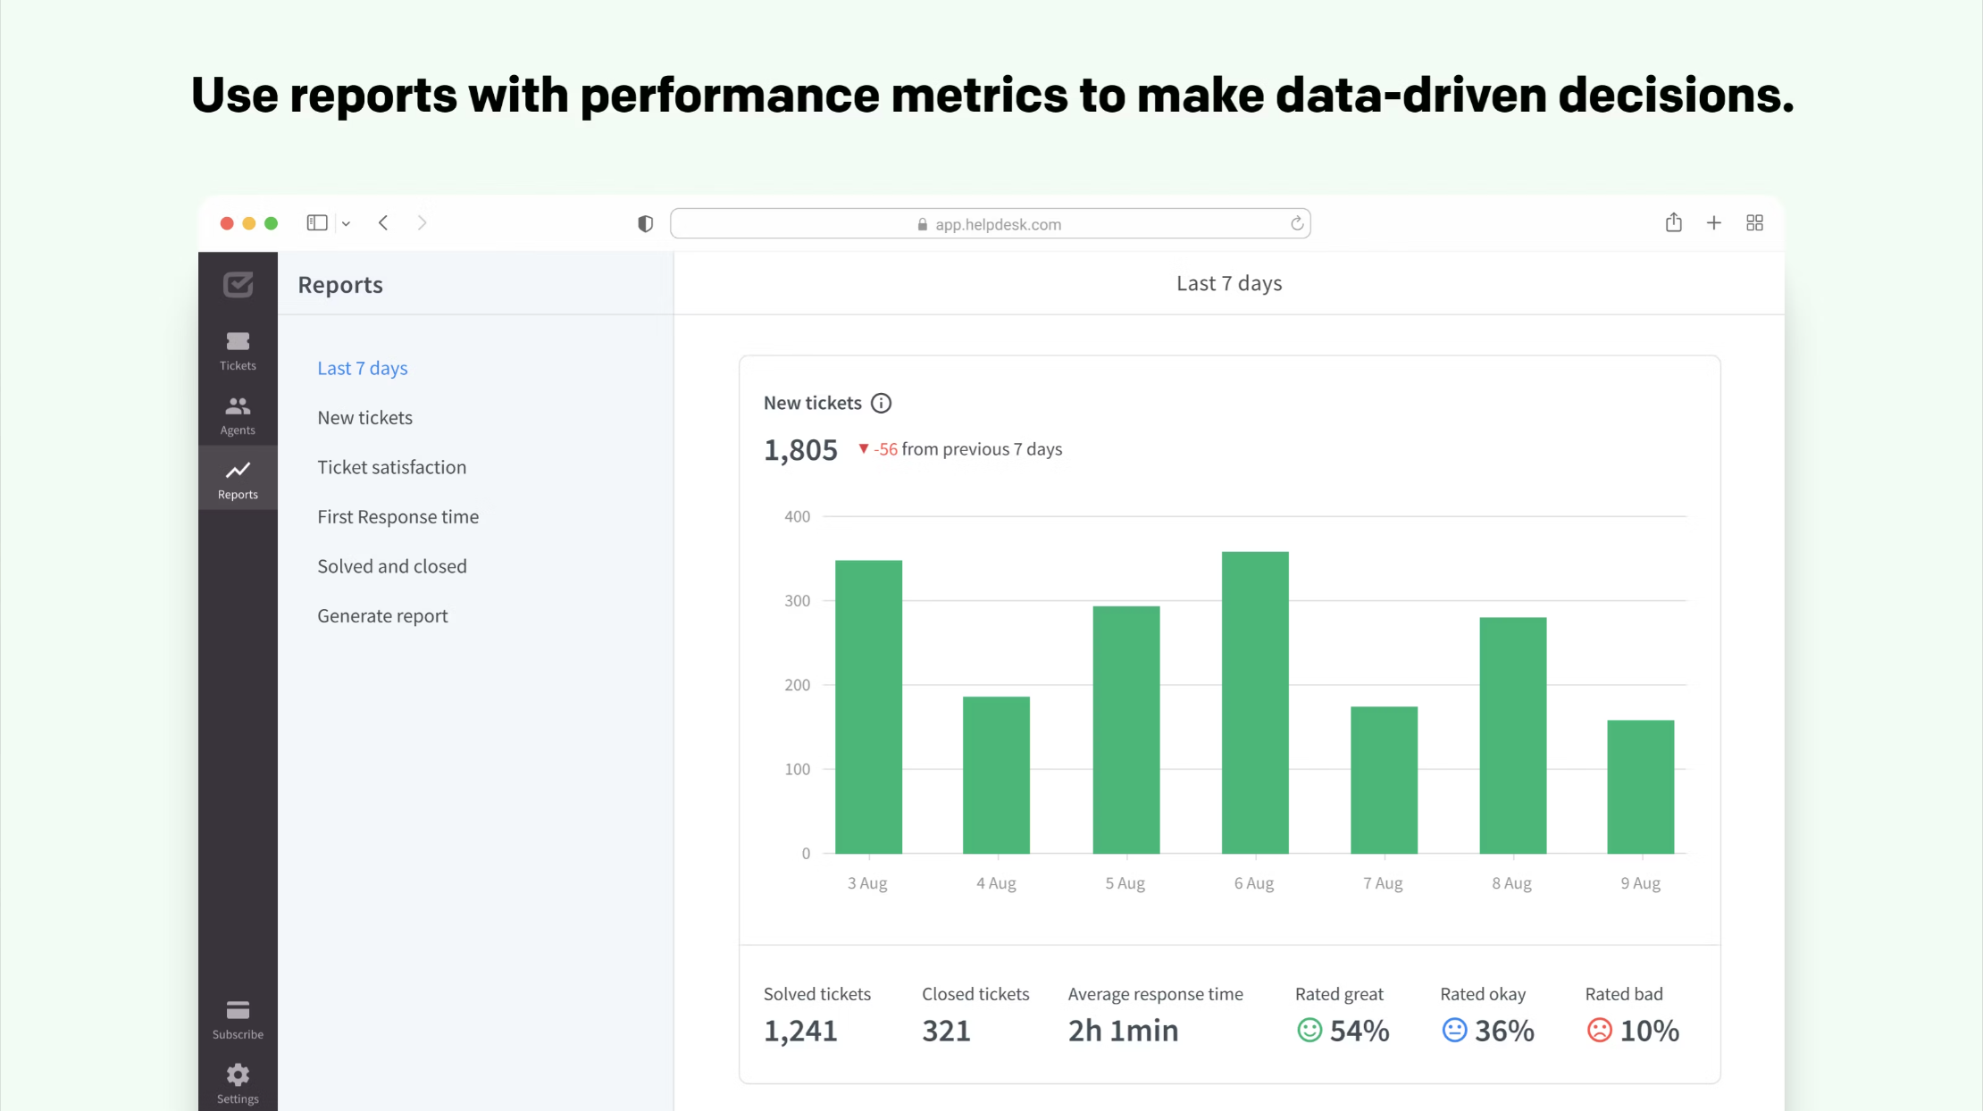This screenshot has height=1111, width=1983.
Task: Select the New tickets report
Action: pos(364,417)
